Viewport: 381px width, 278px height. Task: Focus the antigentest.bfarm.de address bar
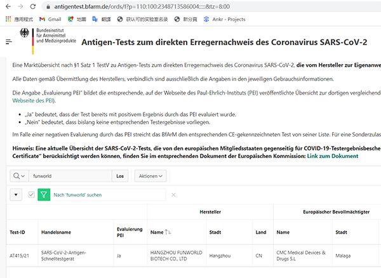142,6
